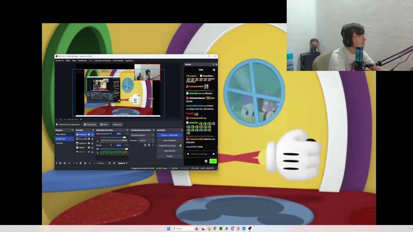This screenshot has height=232, width=413.
Task: Remove selected source with trash icon
Action: click(x=81, y=163)
